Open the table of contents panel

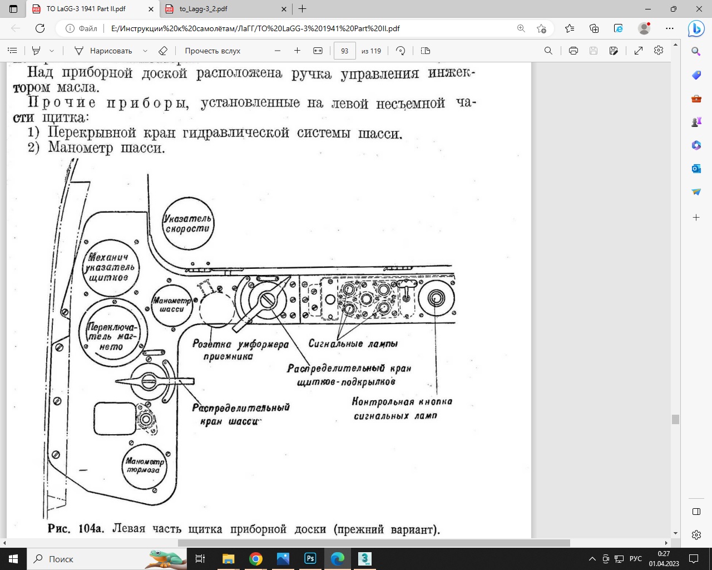click(12, 51)
